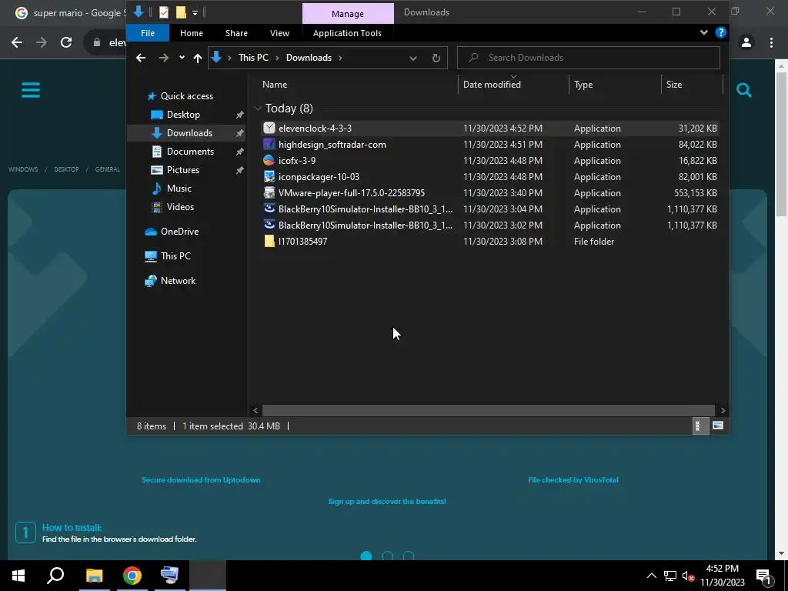Click the elevenclock-4-3-3 file icon
Screen dimensions: 788x591
(269, 129)
